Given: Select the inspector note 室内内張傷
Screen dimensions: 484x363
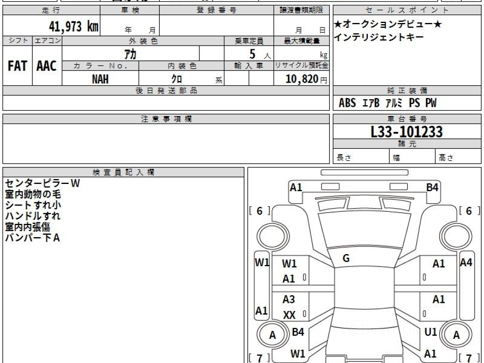Looking at the screenshot, I should pyautogui.click(x=27, y=227).
